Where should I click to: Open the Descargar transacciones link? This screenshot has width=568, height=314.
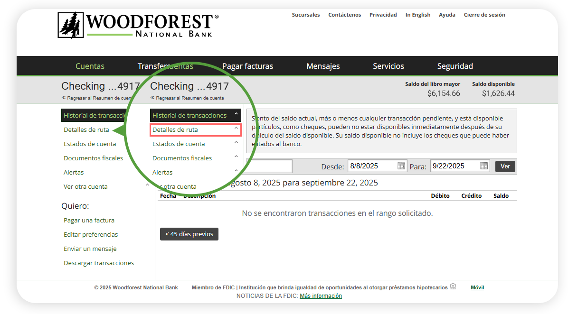point(99,263)
